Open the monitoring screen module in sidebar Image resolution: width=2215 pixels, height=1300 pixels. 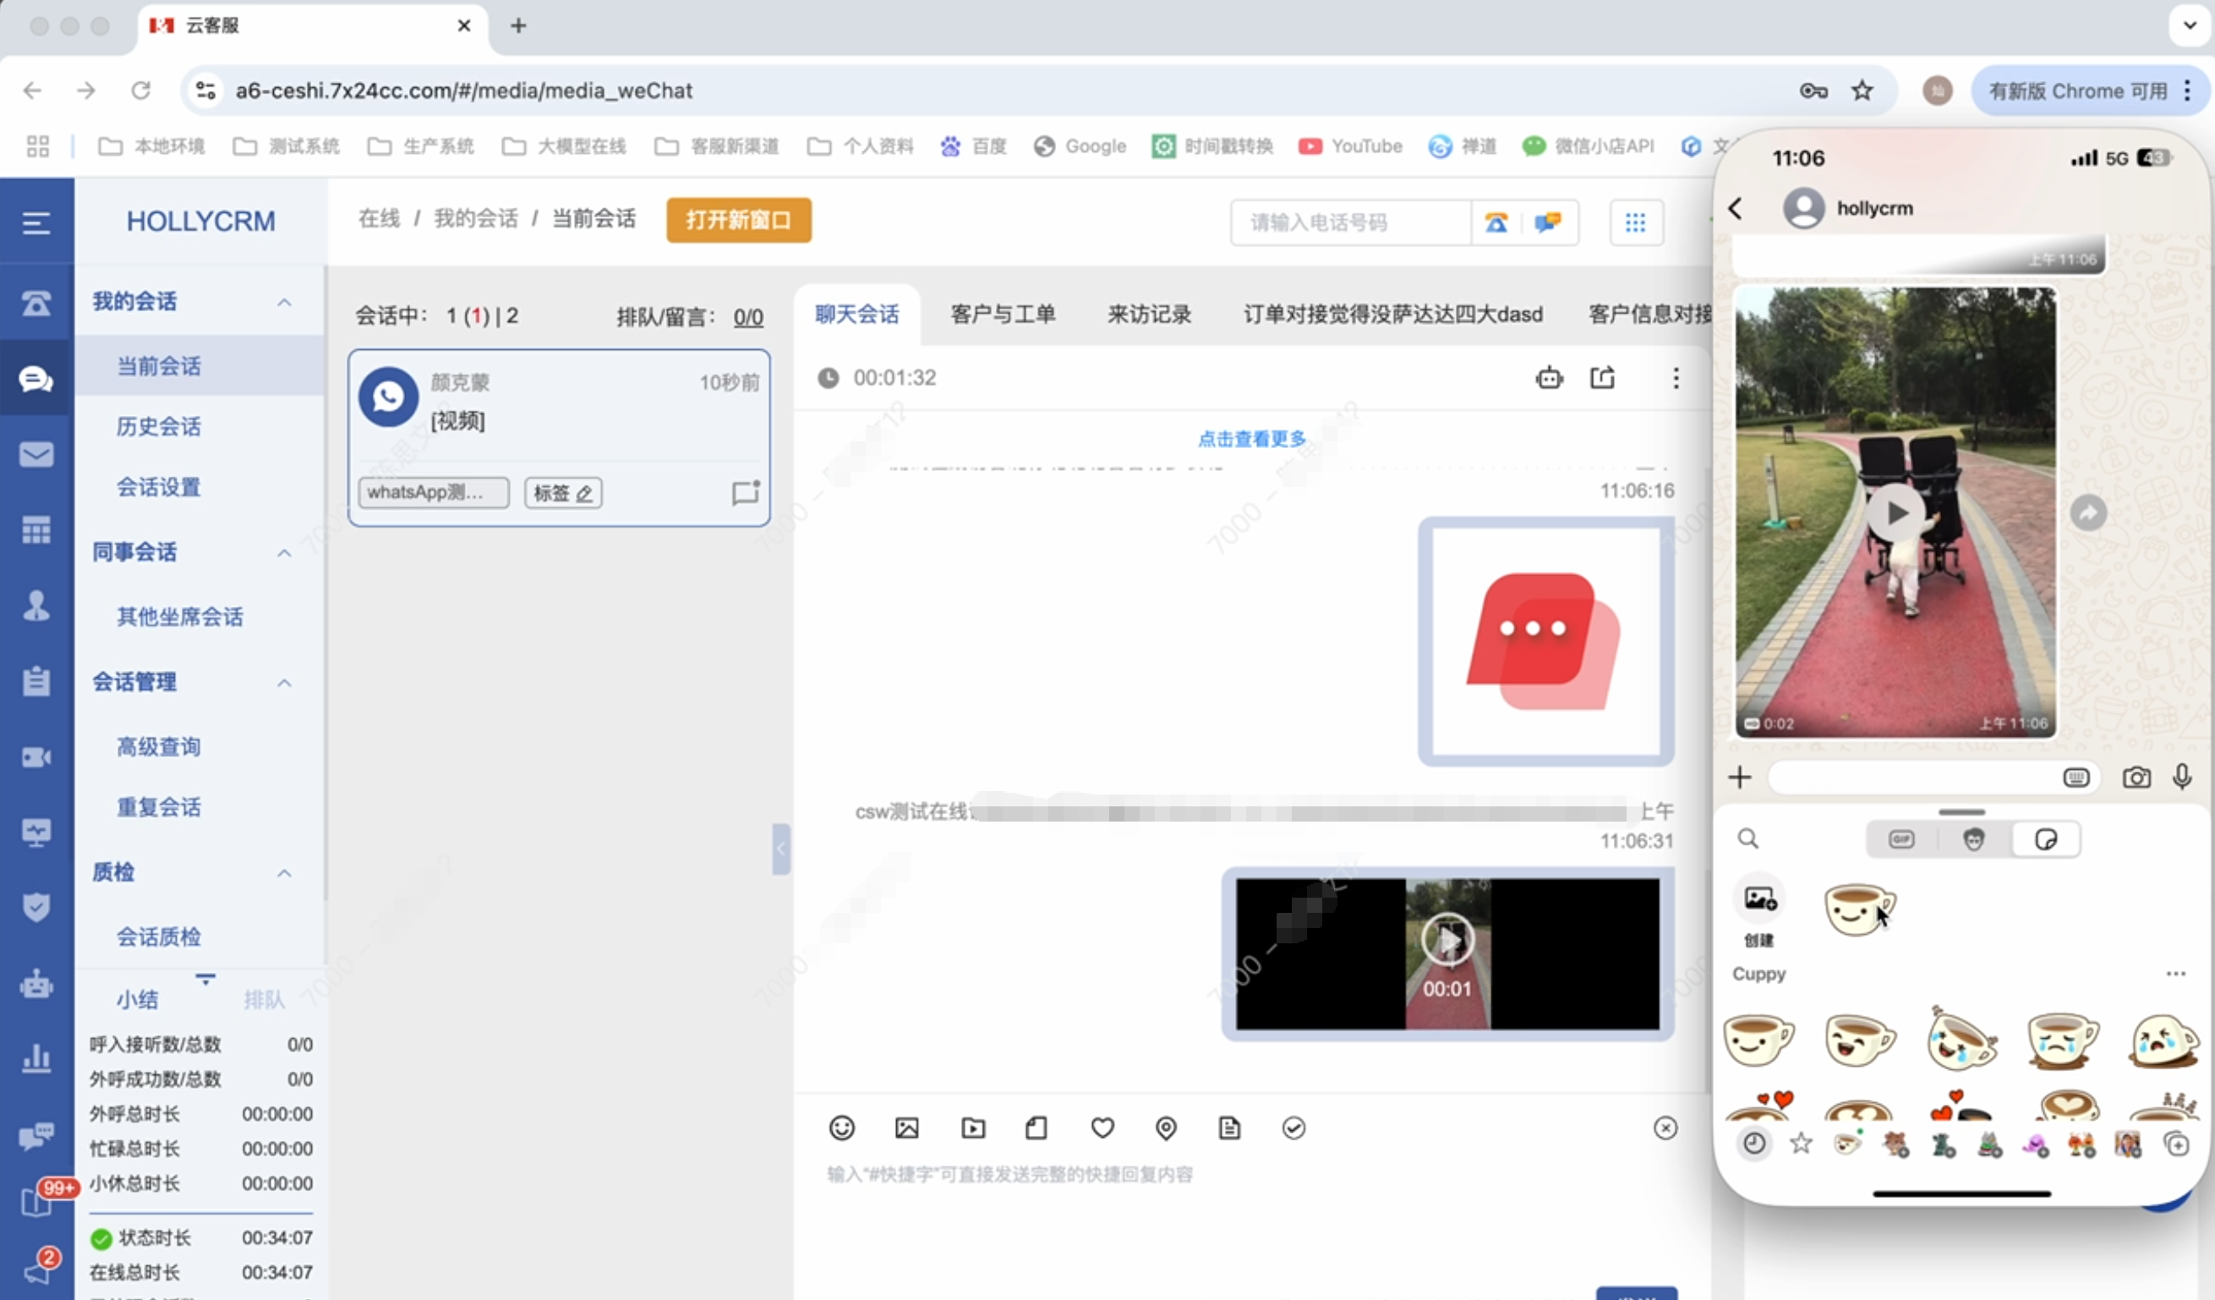(36, 833)
